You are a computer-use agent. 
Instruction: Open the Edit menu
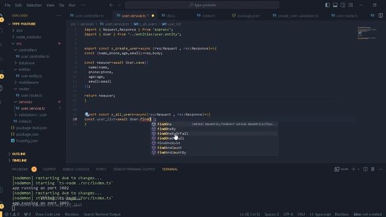(x=18, y=5)
